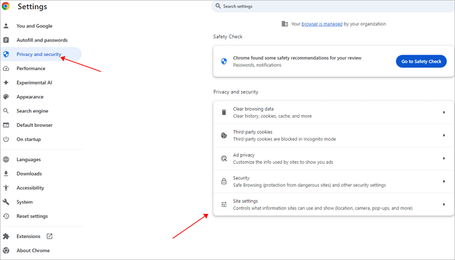Click the Extensions puzzle piece icon
Viewport: 455px width, 260px height.
pos(6,236)
